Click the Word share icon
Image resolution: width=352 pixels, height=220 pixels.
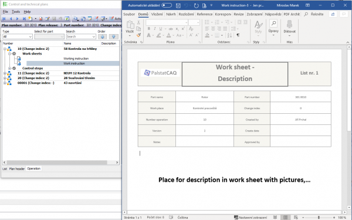[333, 14]
